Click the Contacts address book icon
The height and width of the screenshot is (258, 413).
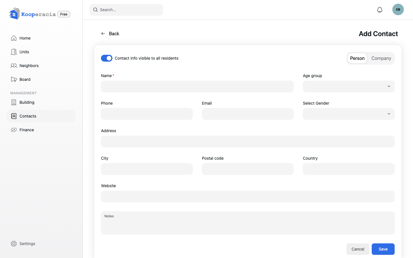point(14,116)
